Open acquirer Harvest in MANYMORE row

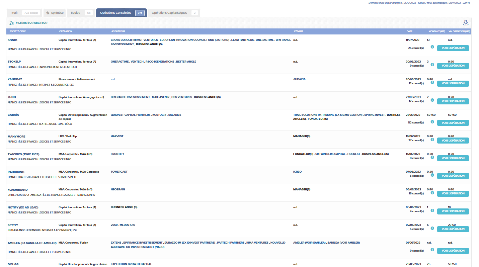(117, 136)
